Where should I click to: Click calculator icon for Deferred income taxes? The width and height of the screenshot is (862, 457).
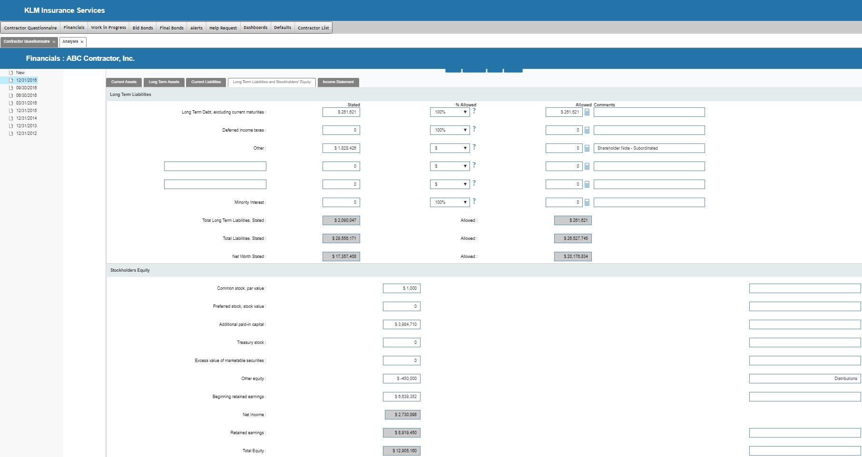587,130
